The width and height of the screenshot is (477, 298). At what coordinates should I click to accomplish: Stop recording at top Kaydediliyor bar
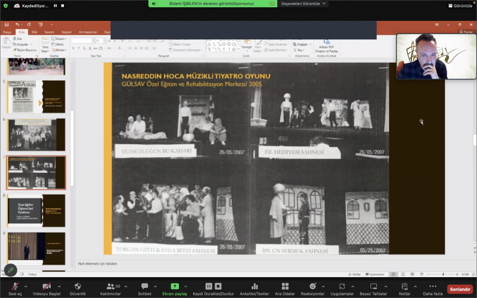coord(63,5)
